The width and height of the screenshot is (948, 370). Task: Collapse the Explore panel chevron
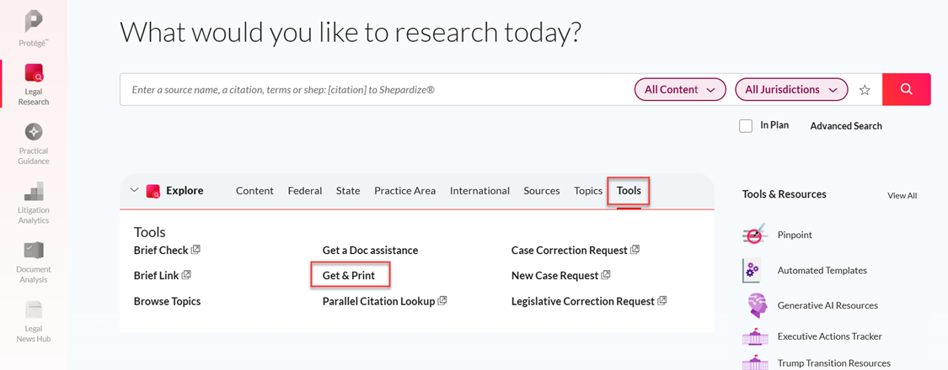tap(134, 191)
